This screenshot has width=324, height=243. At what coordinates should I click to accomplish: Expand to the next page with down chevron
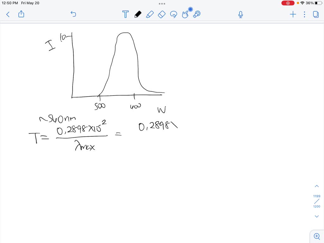pos(317,216)
